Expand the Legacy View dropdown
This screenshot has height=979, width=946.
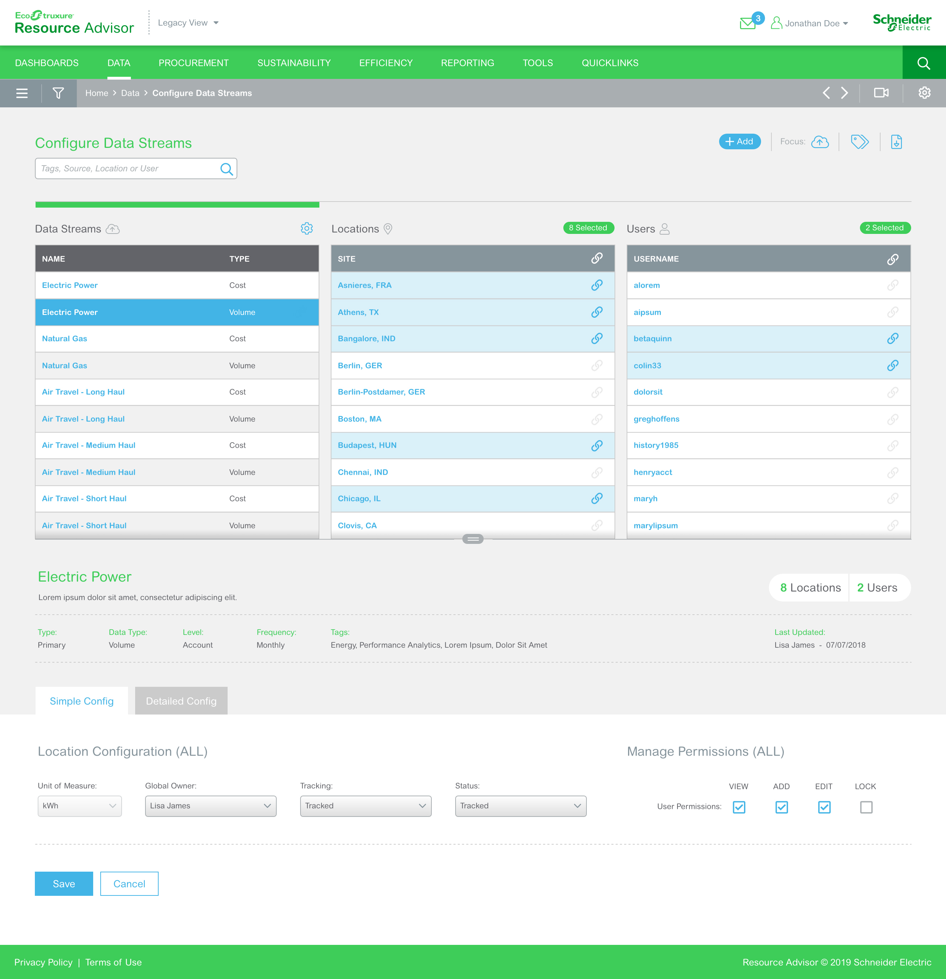pos(188,23)
